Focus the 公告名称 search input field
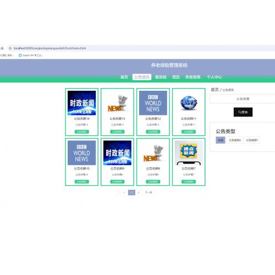275x275 pixels. click(243, 99)
